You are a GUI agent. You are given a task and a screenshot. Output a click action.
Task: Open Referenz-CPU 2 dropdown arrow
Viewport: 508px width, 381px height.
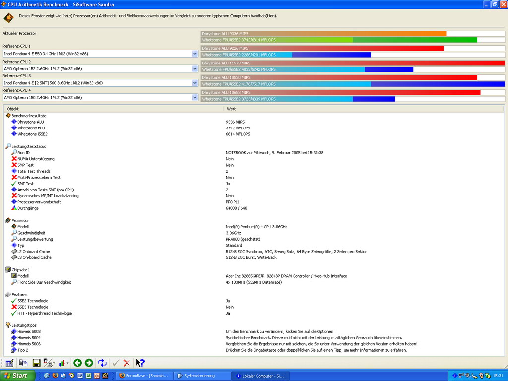tap(195, 68)
